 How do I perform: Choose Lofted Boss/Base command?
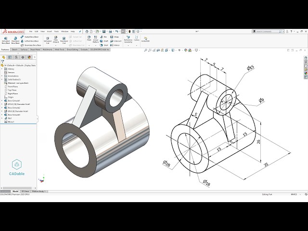click(x=29, y=41)
